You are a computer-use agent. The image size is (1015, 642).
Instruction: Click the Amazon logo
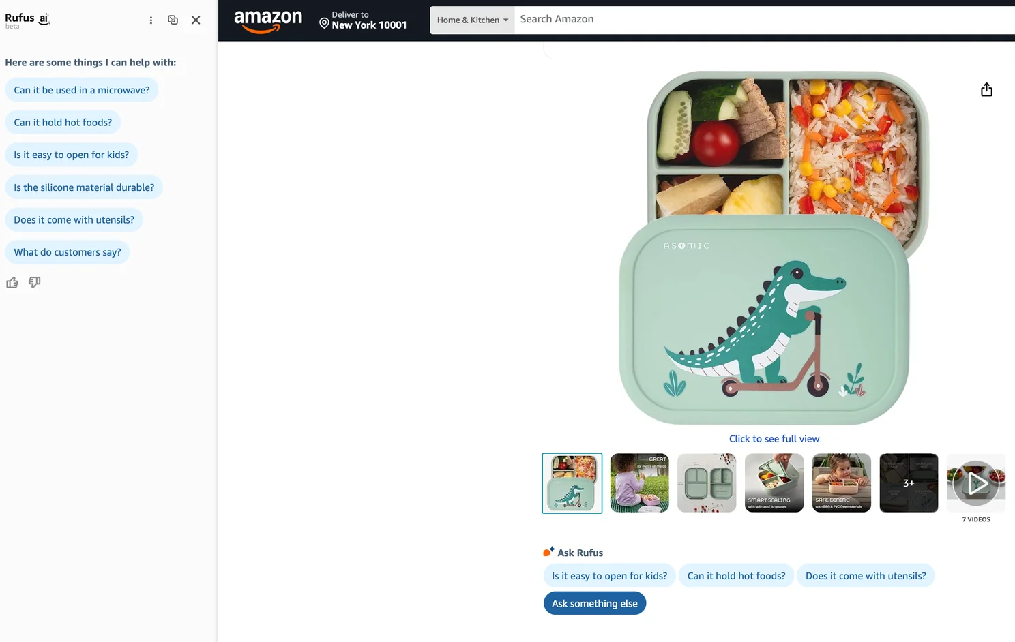[x=268, y=20]
